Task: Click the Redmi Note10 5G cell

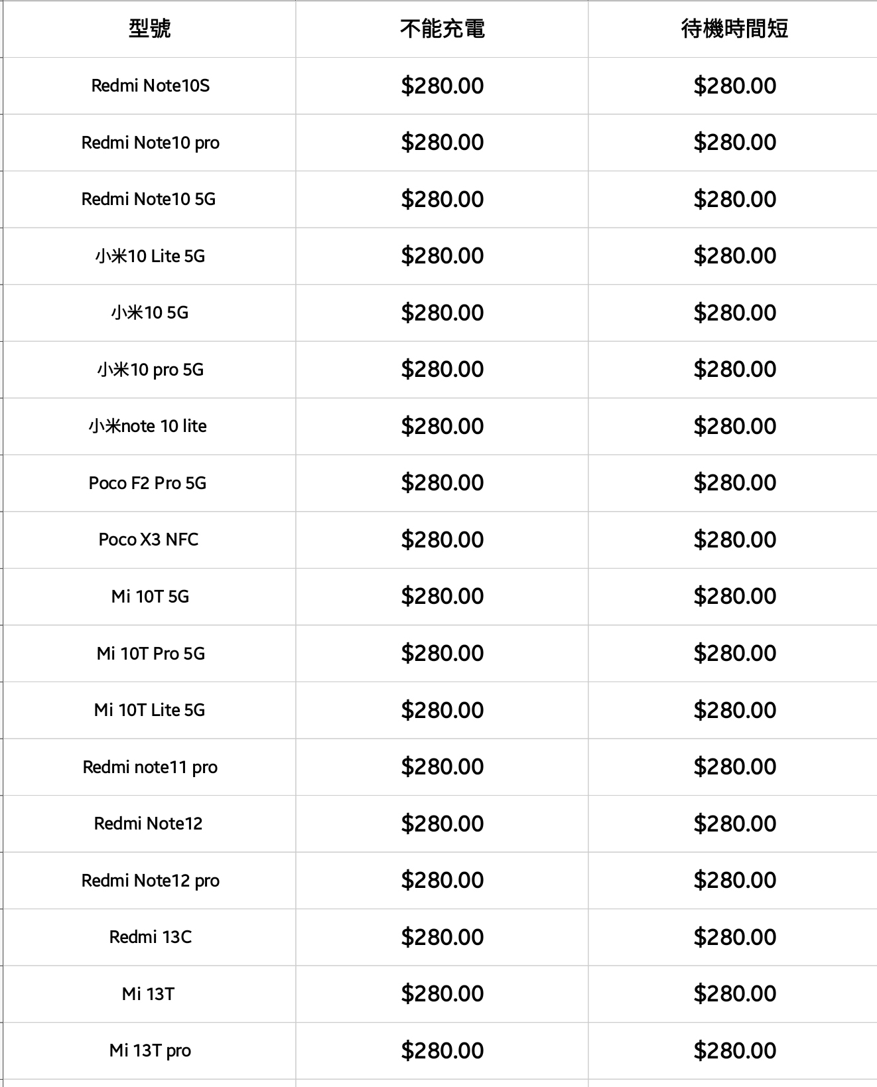Action: point(149,199)
